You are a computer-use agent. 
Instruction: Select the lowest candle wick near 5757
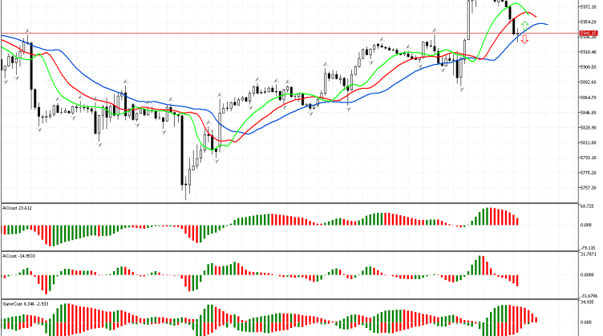[x=185, y=196]
